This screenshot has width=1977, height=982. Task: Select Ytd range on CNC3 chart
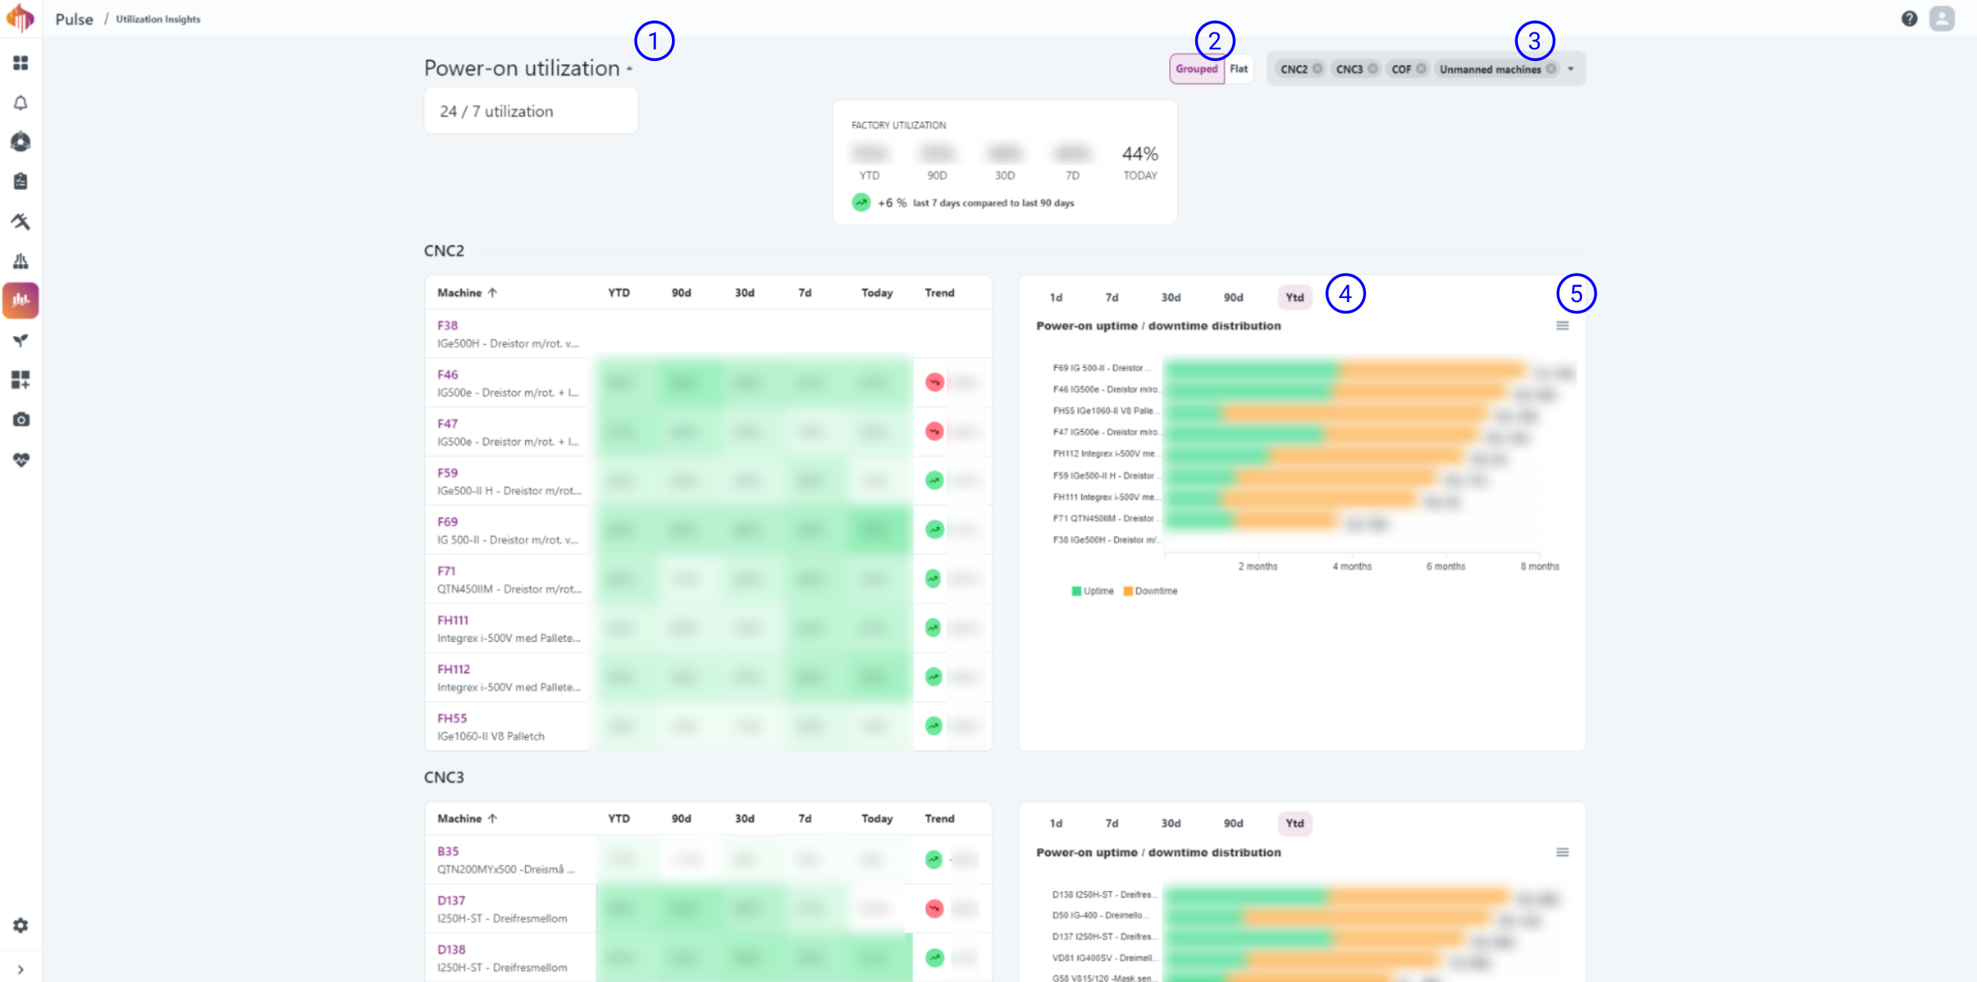click(x=1295, y=824)
